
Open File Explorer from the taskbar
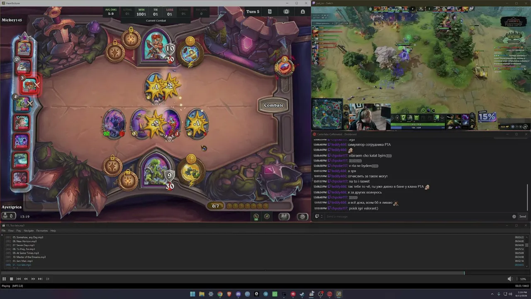tap(202, 294)
